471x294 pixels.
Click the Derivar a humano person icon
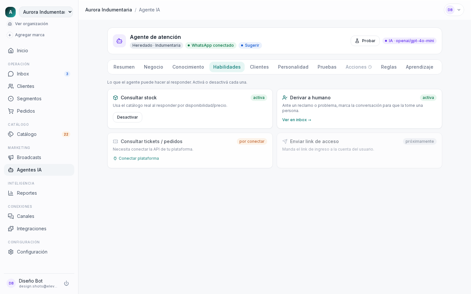[285, 98]
